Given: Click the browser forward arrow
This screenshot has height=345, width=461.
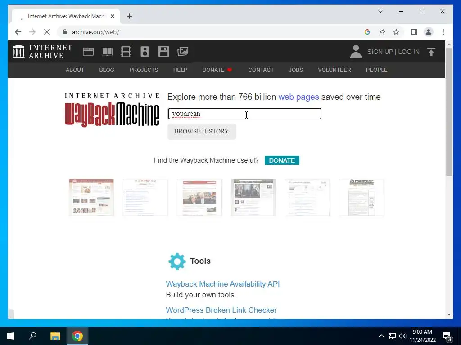Looking at the screenshot, I should click(x=32, y=32).
